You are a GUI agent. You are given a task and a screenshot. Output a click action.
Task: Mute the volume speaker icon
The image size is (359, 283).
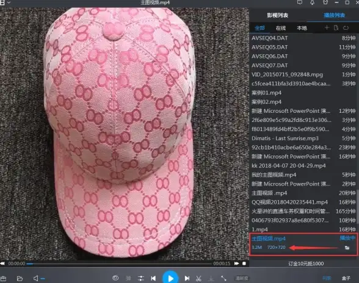pos(36,278)
